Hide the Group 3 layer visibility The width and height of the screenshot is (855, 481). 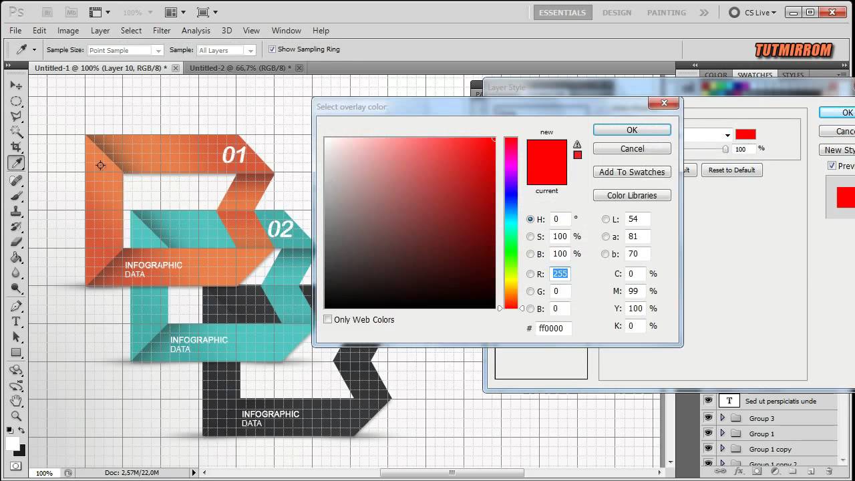tap(709, 418)
